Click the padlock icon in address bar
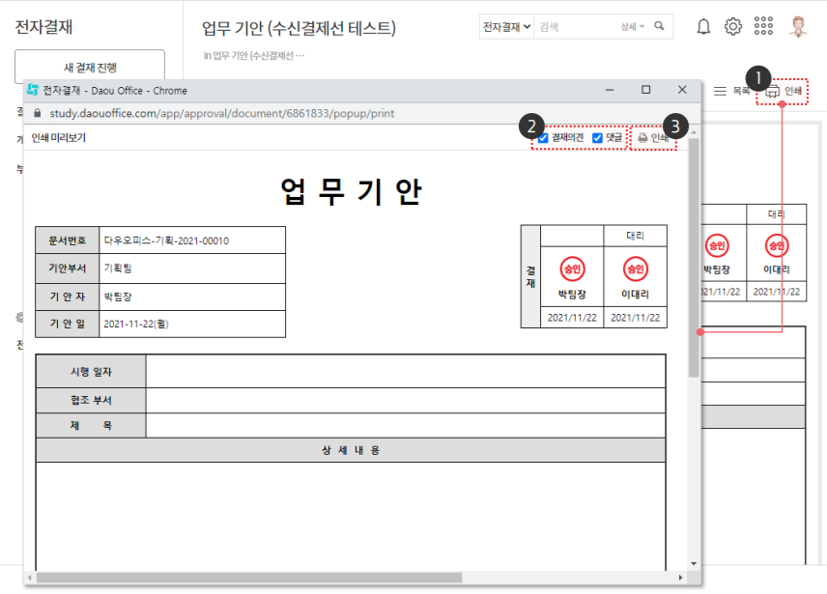 tap(39, 113)
